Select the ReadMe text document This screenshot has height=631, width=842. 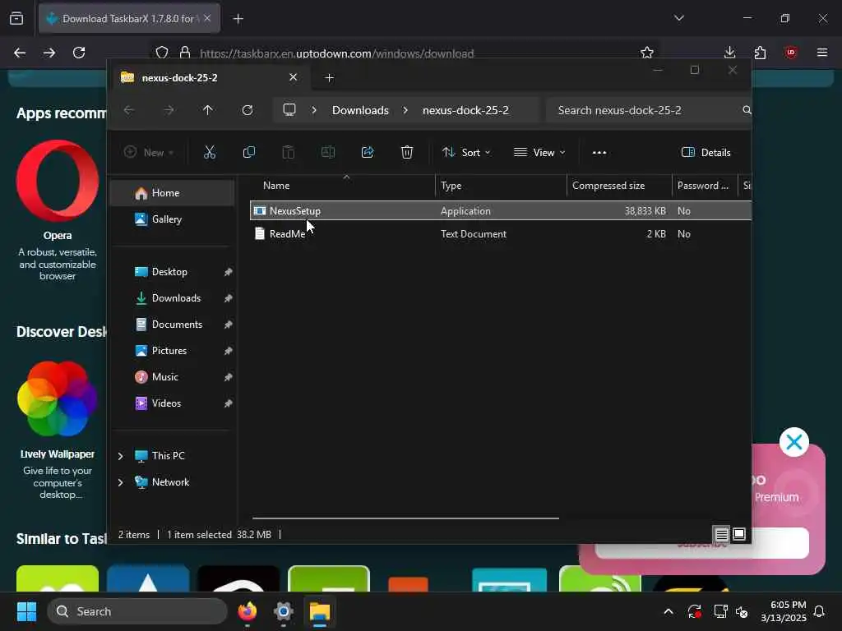tap(501, 234)
